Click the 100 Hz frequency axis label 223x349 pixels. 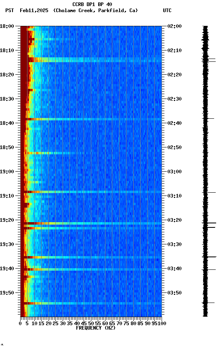tap(162, 324)
